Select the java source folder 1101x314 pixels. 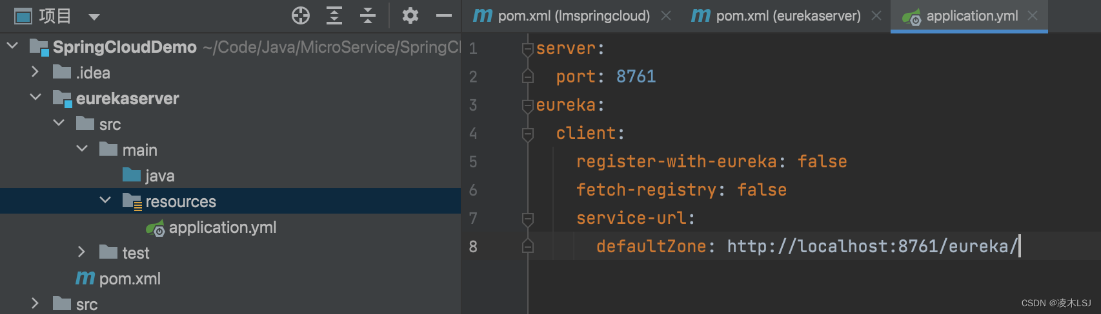click(159, 176)
